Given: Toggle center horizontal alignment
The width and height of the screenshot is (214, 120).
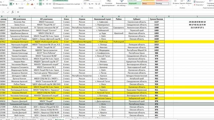Looking at the screenshot, I should 40,4.
